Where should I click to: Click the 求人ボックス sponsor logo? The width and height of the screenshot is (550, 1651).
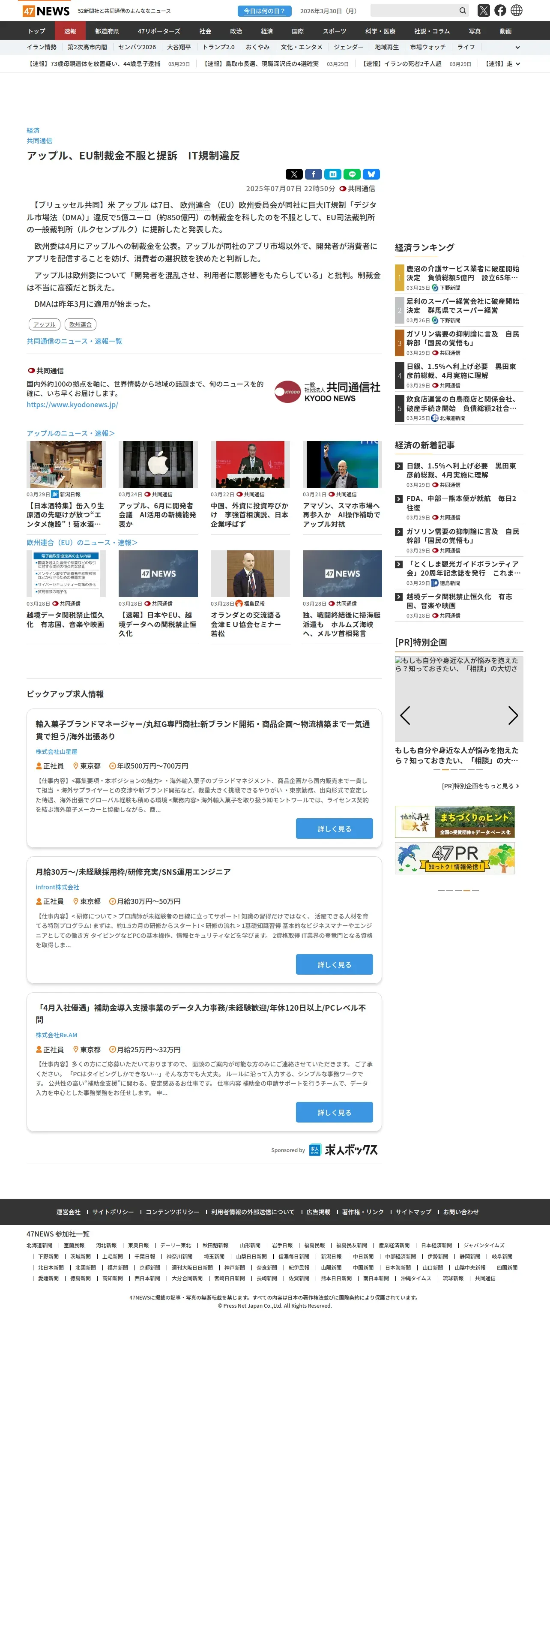343,1150
